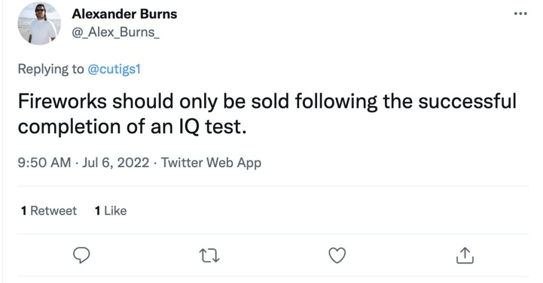This screenshot has height=283, width=543.
Task: View the 1 Retweet list
Action: (49, 211)
